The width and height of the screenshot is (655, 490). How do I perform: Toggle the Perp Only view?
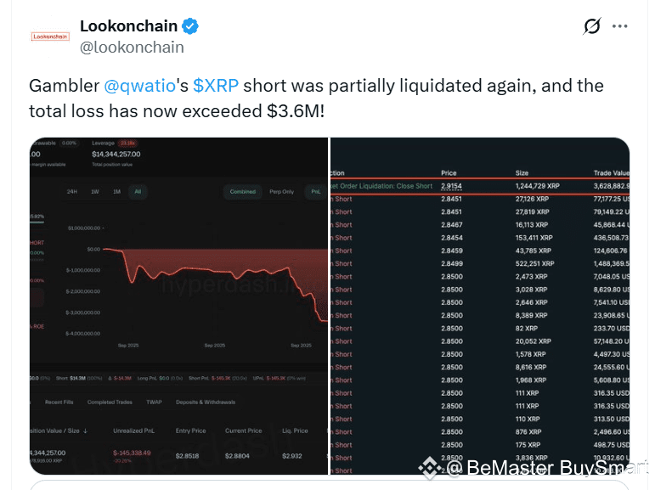pyautogui.click(x=281, y=192)
